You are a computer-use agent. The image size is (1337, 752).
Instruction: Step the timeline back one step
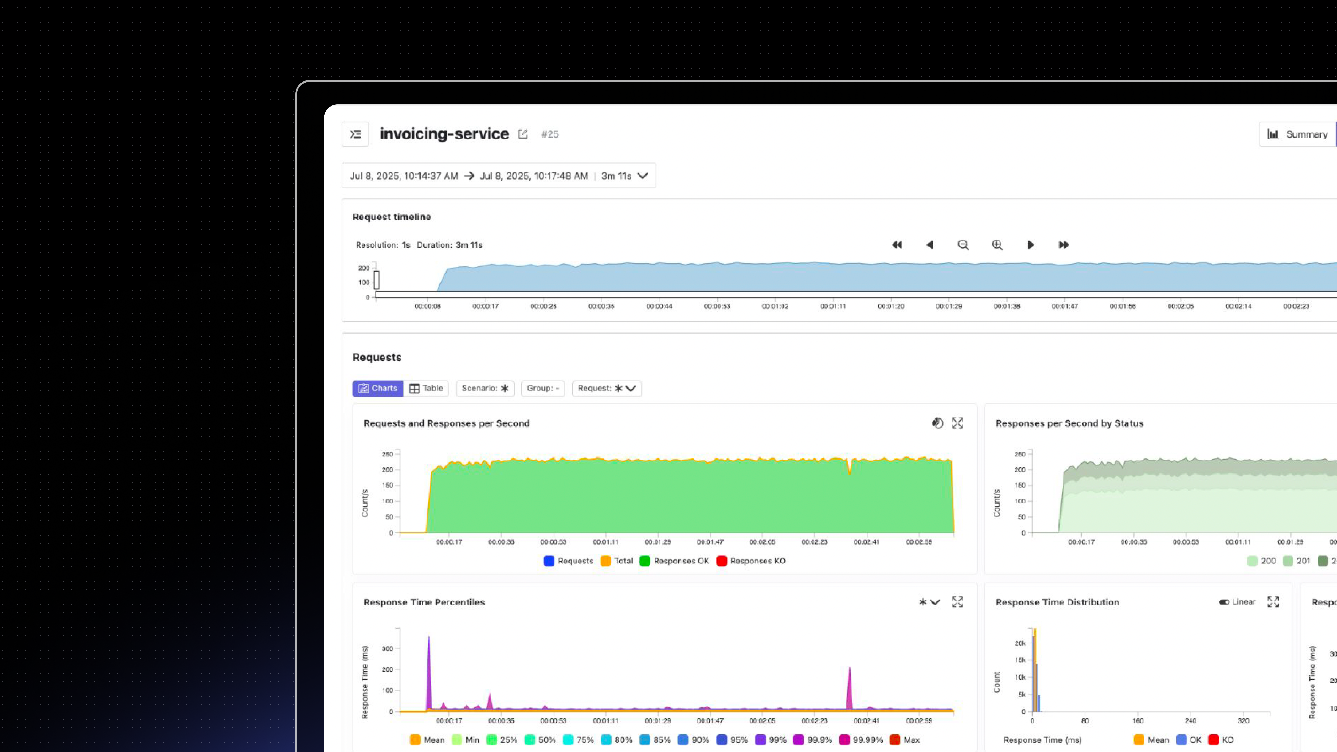(x=930, y=244)
